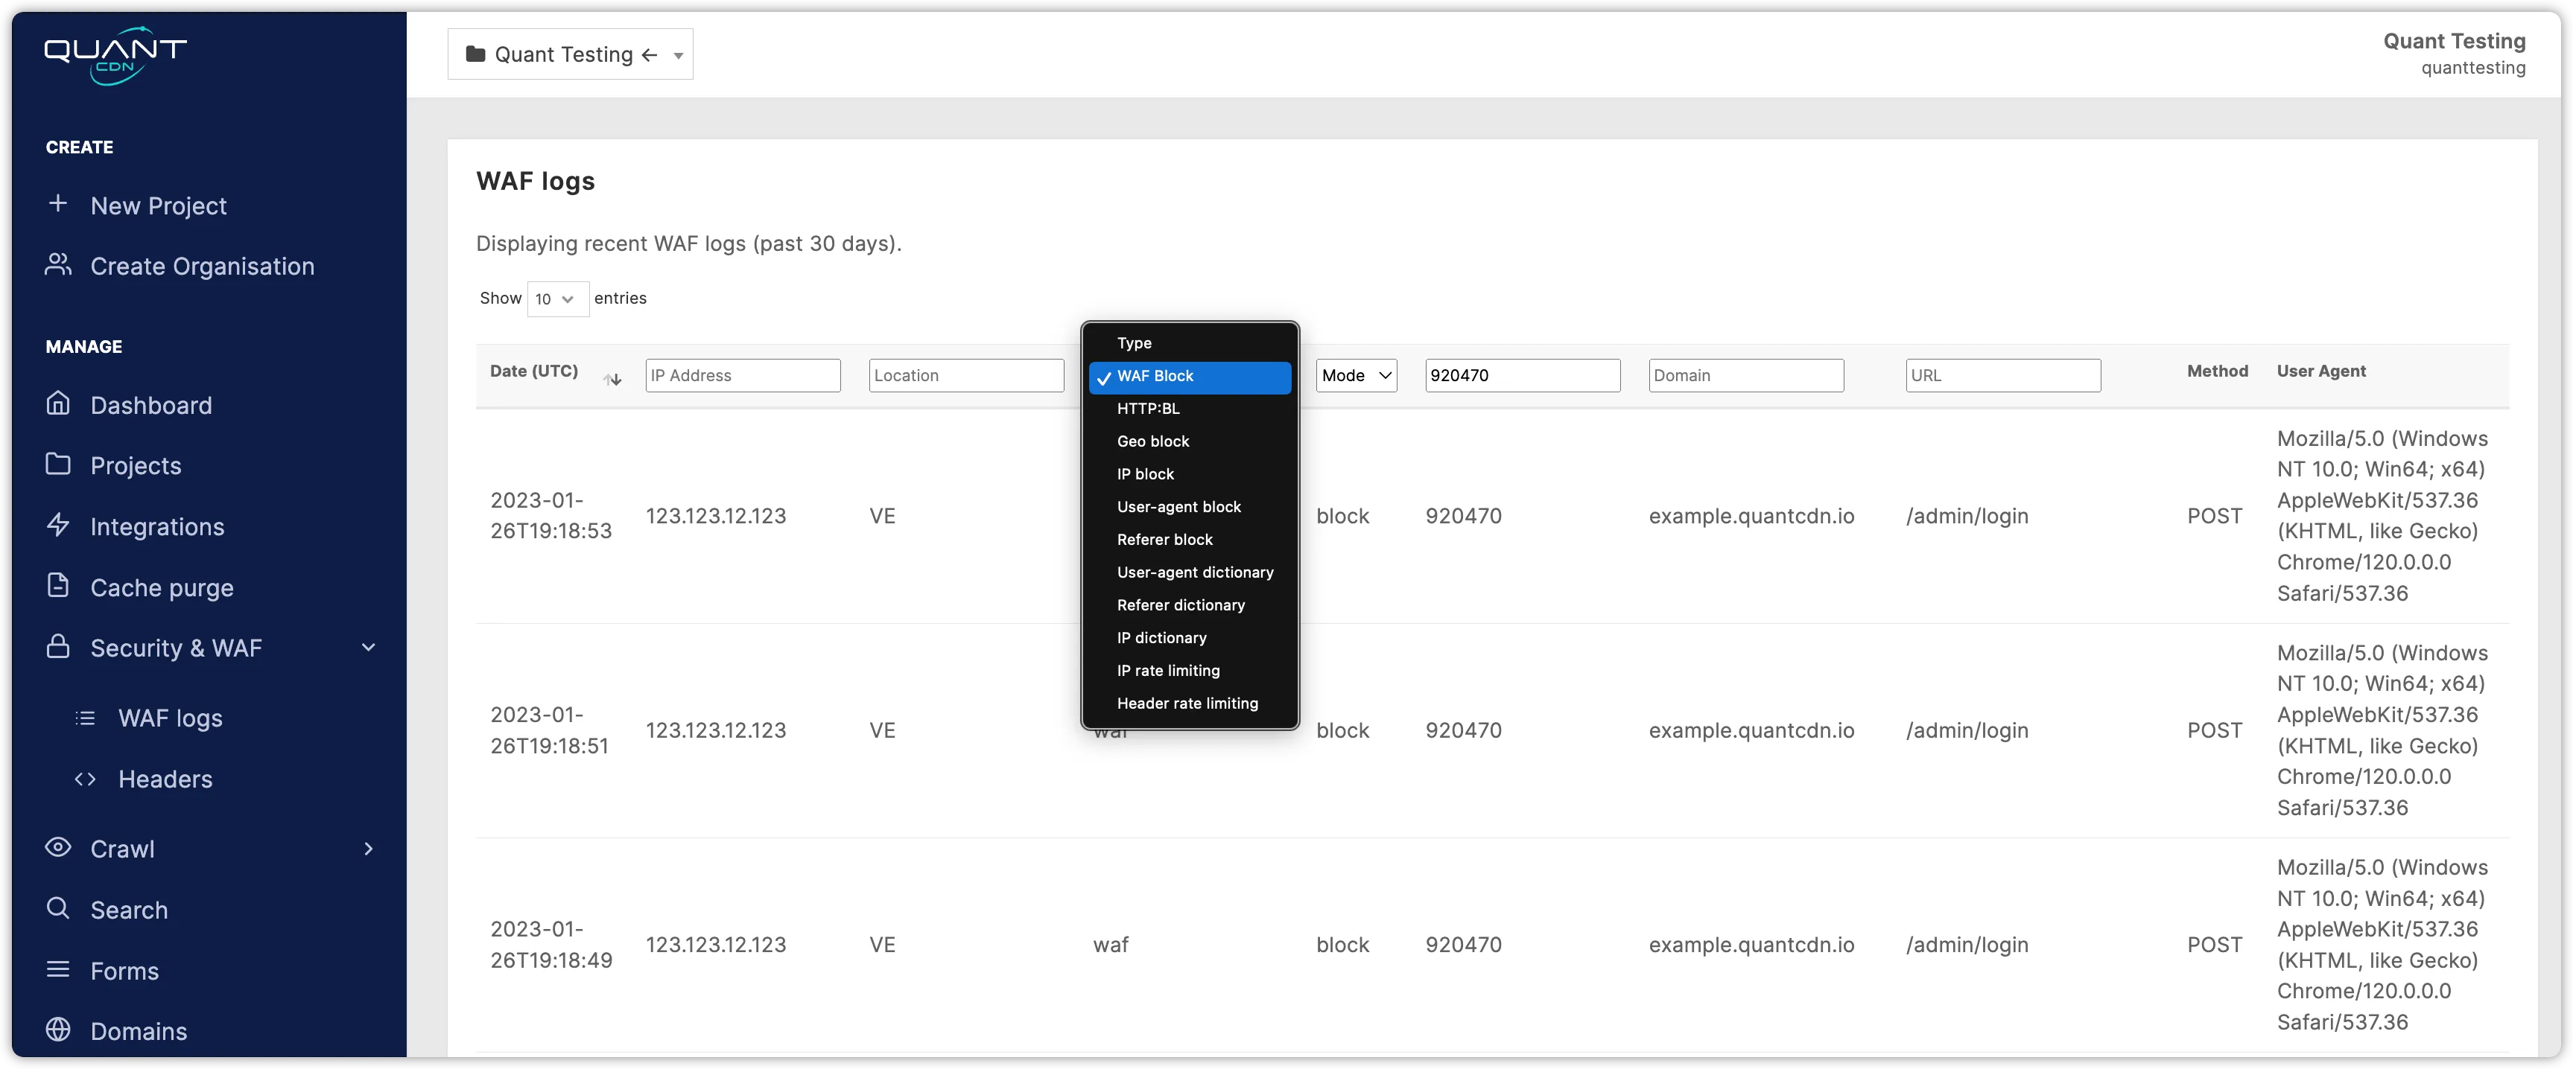Open Headers via the code brackets icon
Image resolution: width=2573 pixels, height=1069 pixels.
tap(85, 779)
